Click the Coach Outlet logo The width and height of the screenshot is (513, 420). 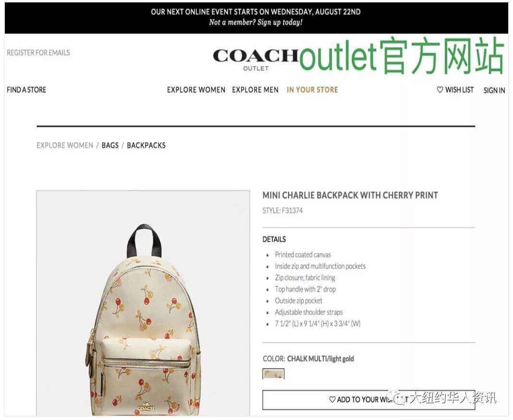256,60
